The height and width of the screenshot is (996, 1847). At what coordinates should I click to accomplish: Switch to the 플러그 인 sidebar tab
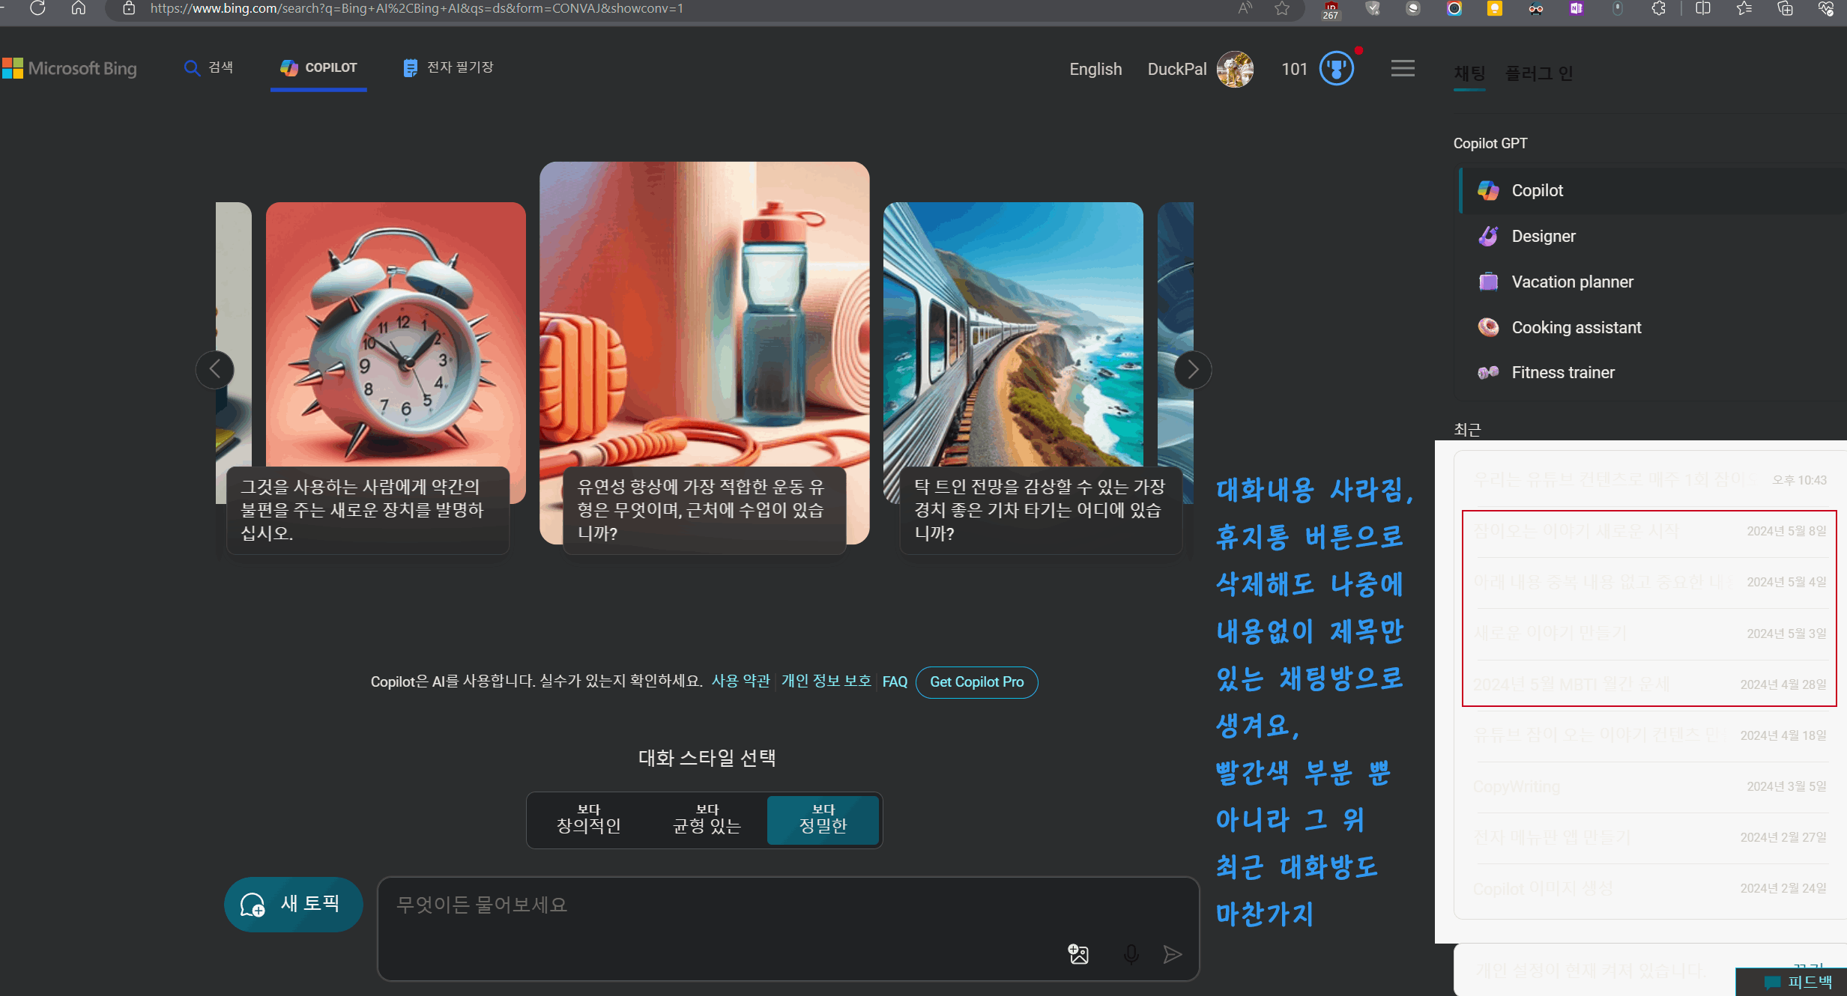(x=1539, y=73)
